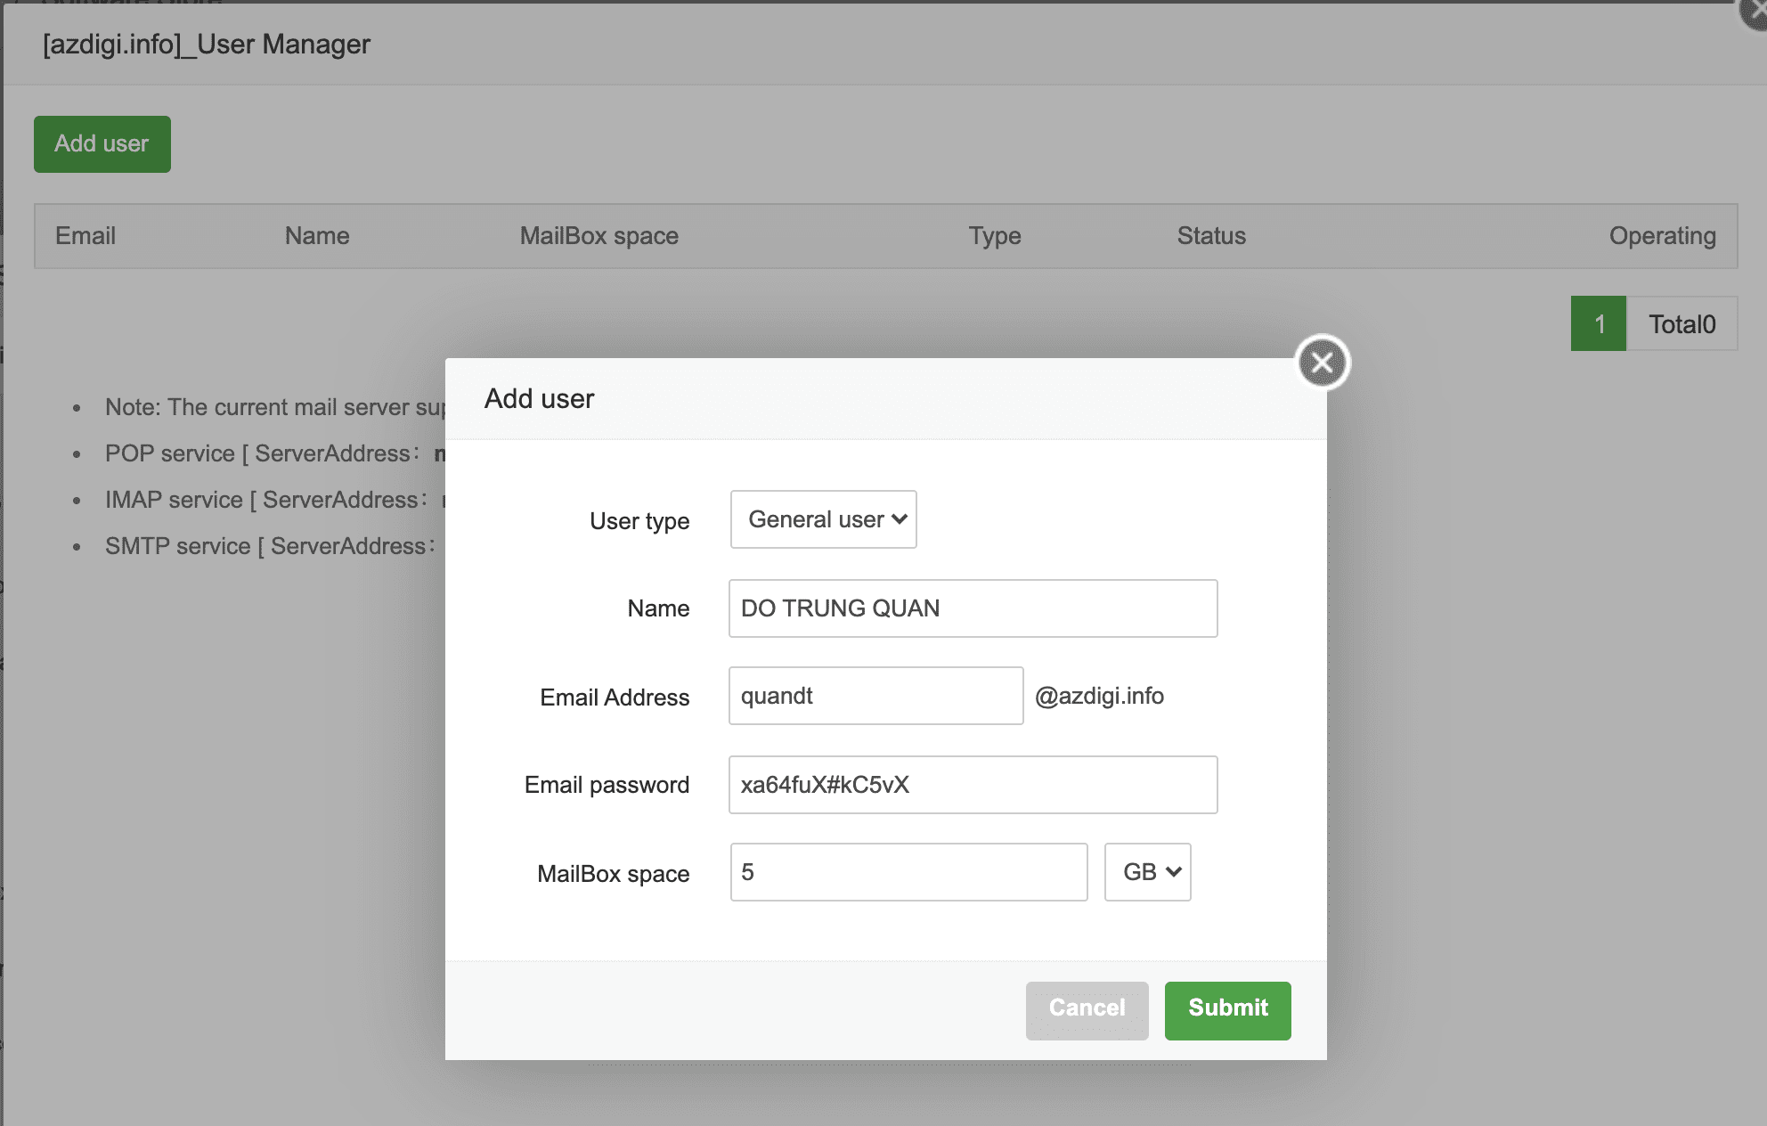The height and width of the screenshot is (1126, 1767).
Task: Open the User type dropdown
Action: pyautogui.click(x=823, y=519)
